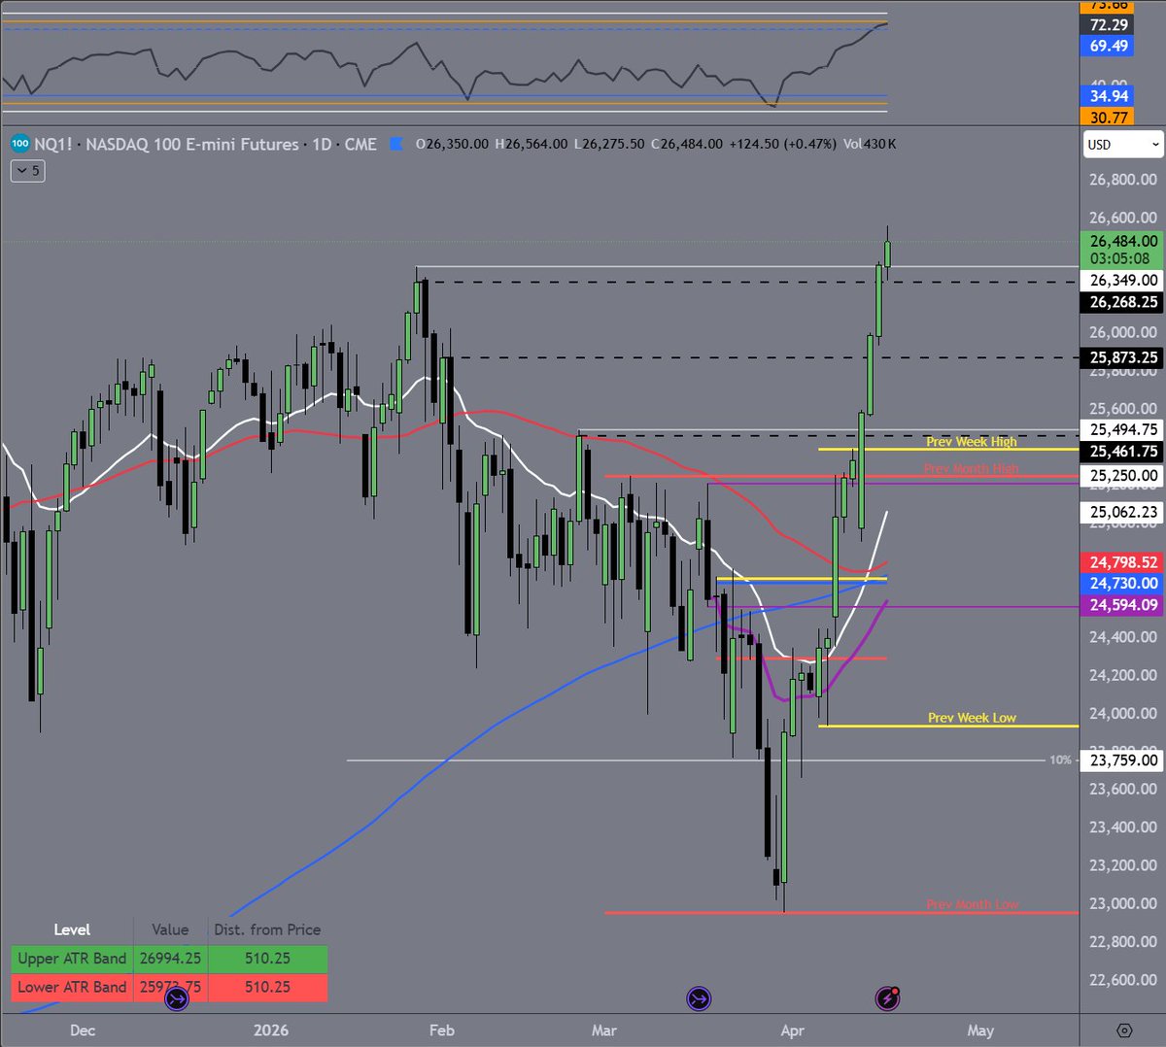Click the blue flag icon beside CME
The height and width of the screenshot is (1047, 1166).
(395, 144)
